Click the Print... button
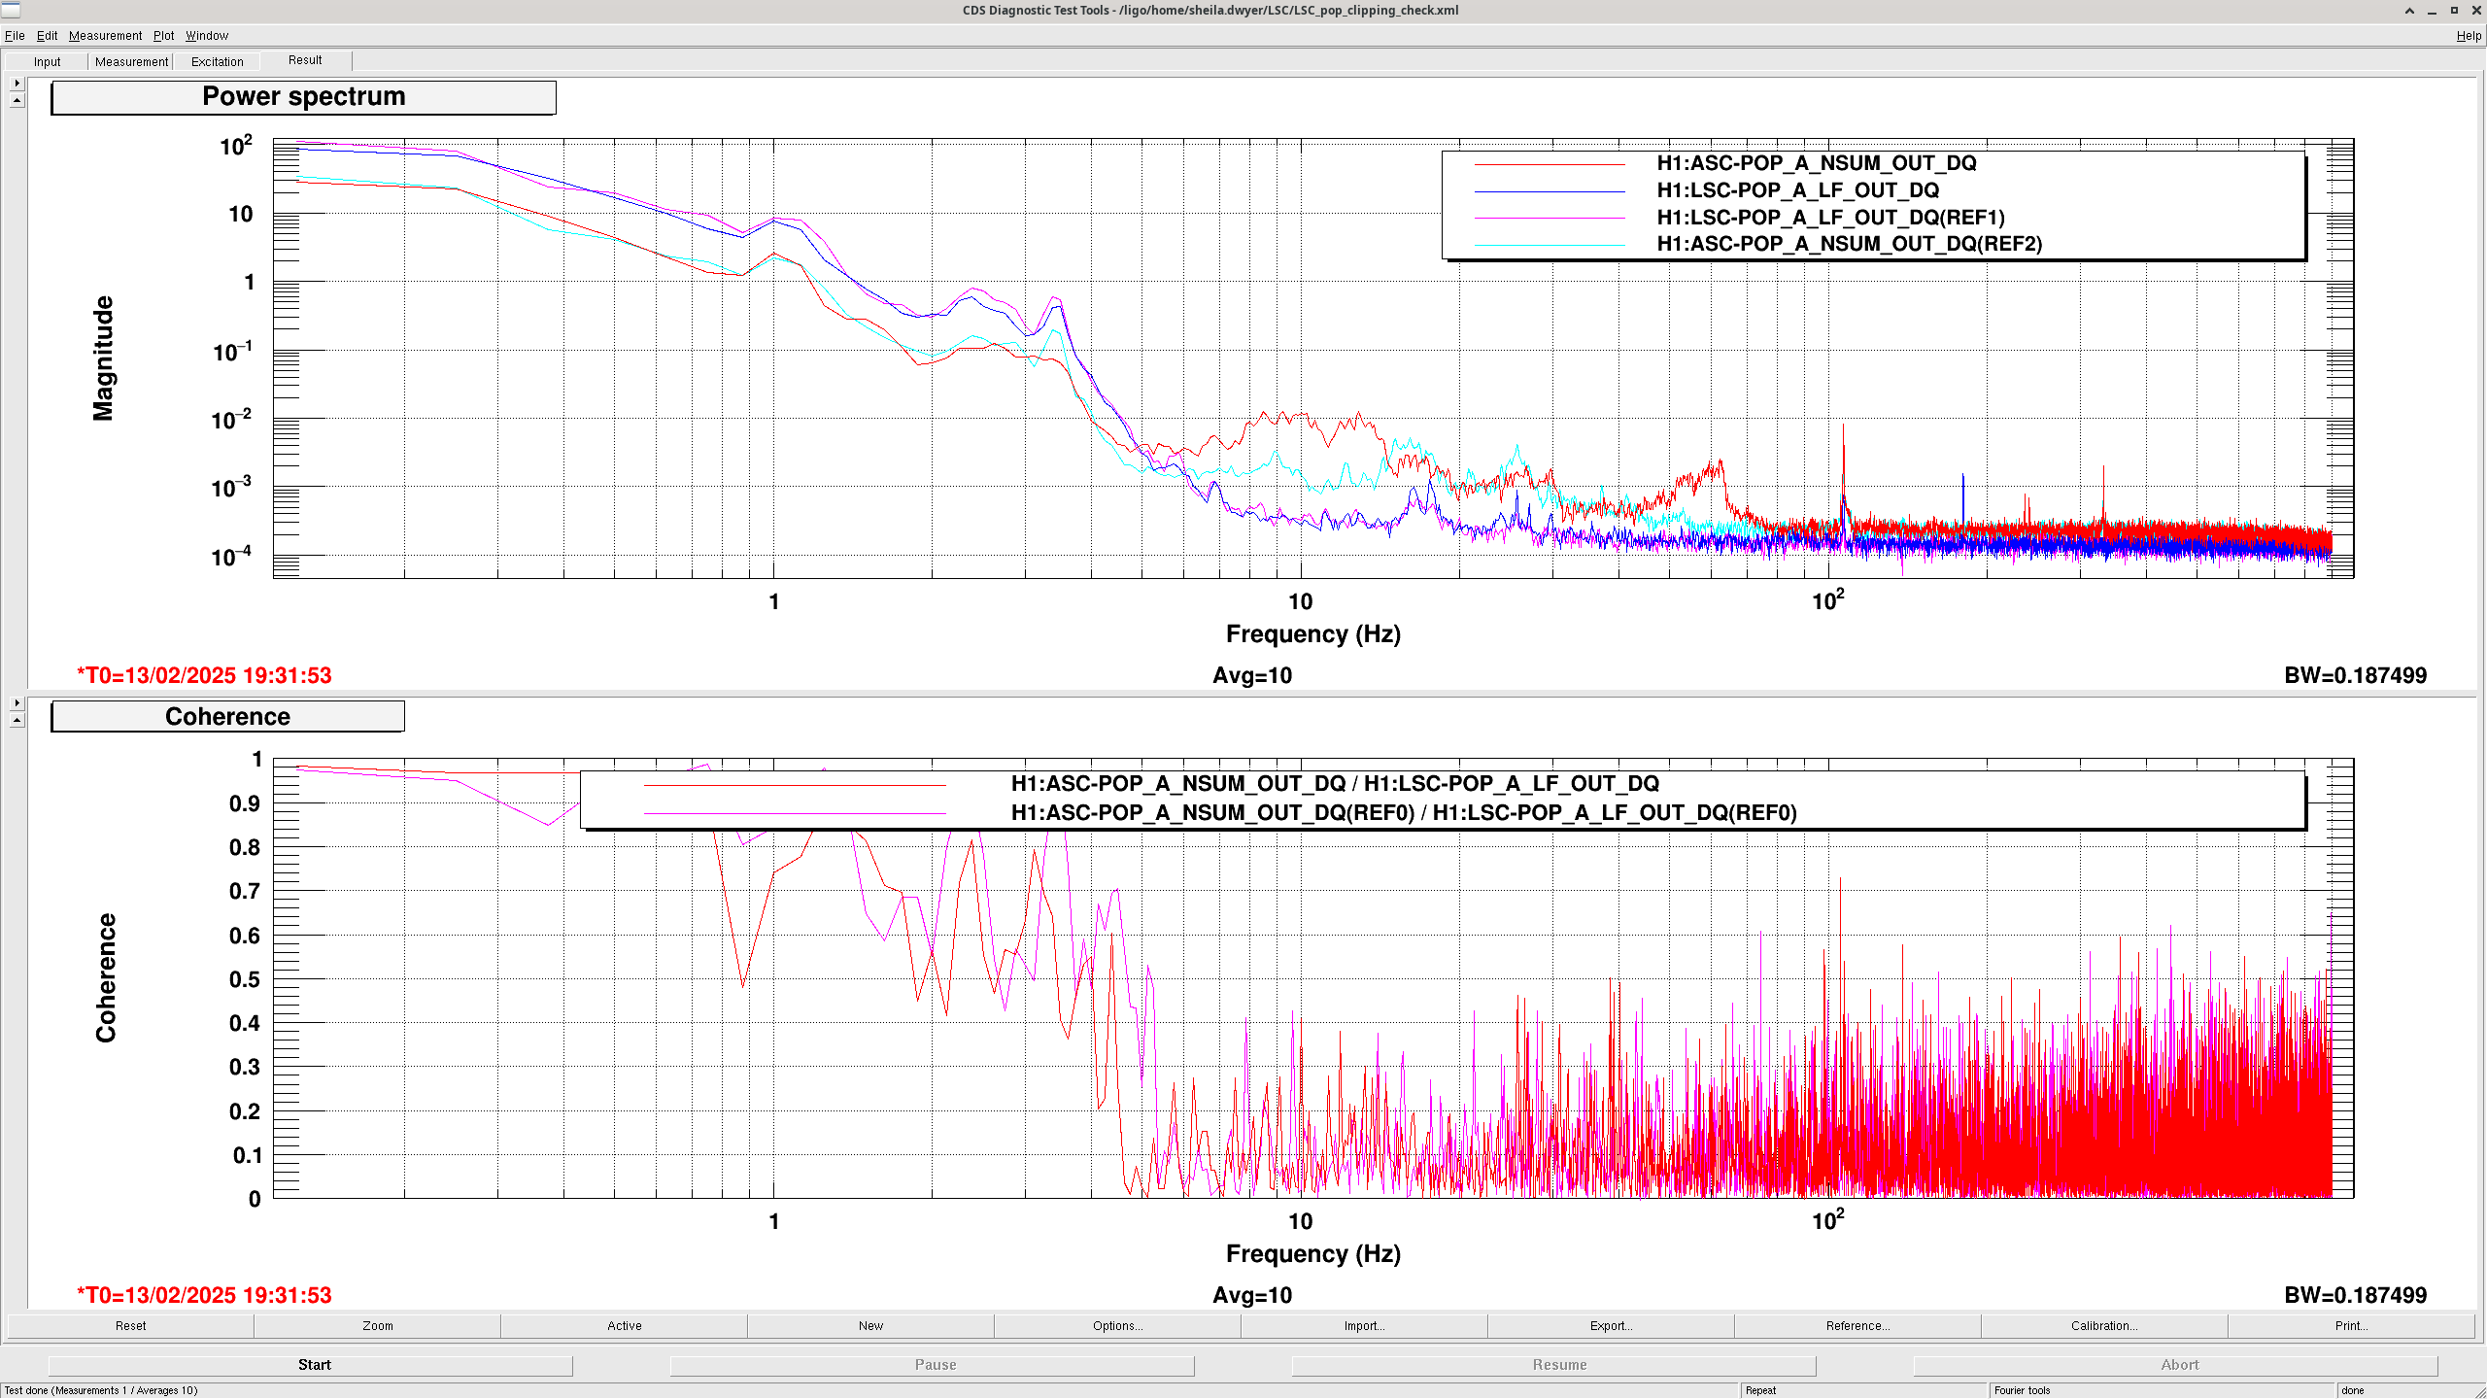Screen dimensions: 2487x1399 tap(2352, 1326)
